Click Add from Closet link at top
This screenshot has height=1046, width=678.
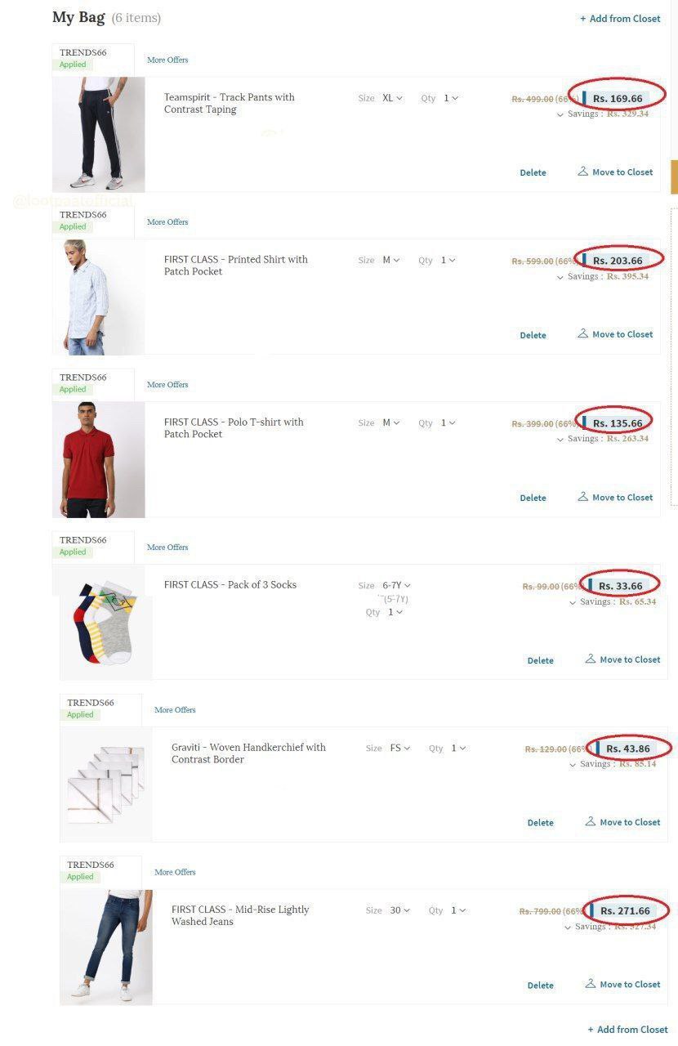(620, 18)
